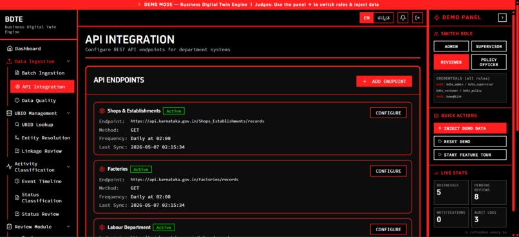Select the Reviewer role
The height and width of the screenshot is (237, 519).
click(x=451, y=62)
